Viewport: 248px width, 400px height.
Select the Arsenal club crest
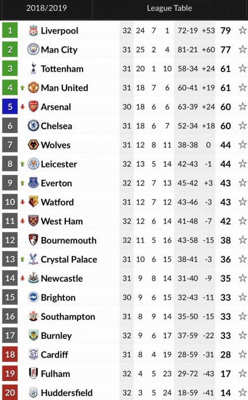pyautogui.click(x=33, y=107)
